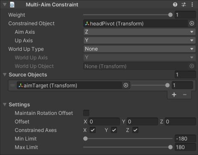Click the Min Limit slider handle

pos(85,139)
